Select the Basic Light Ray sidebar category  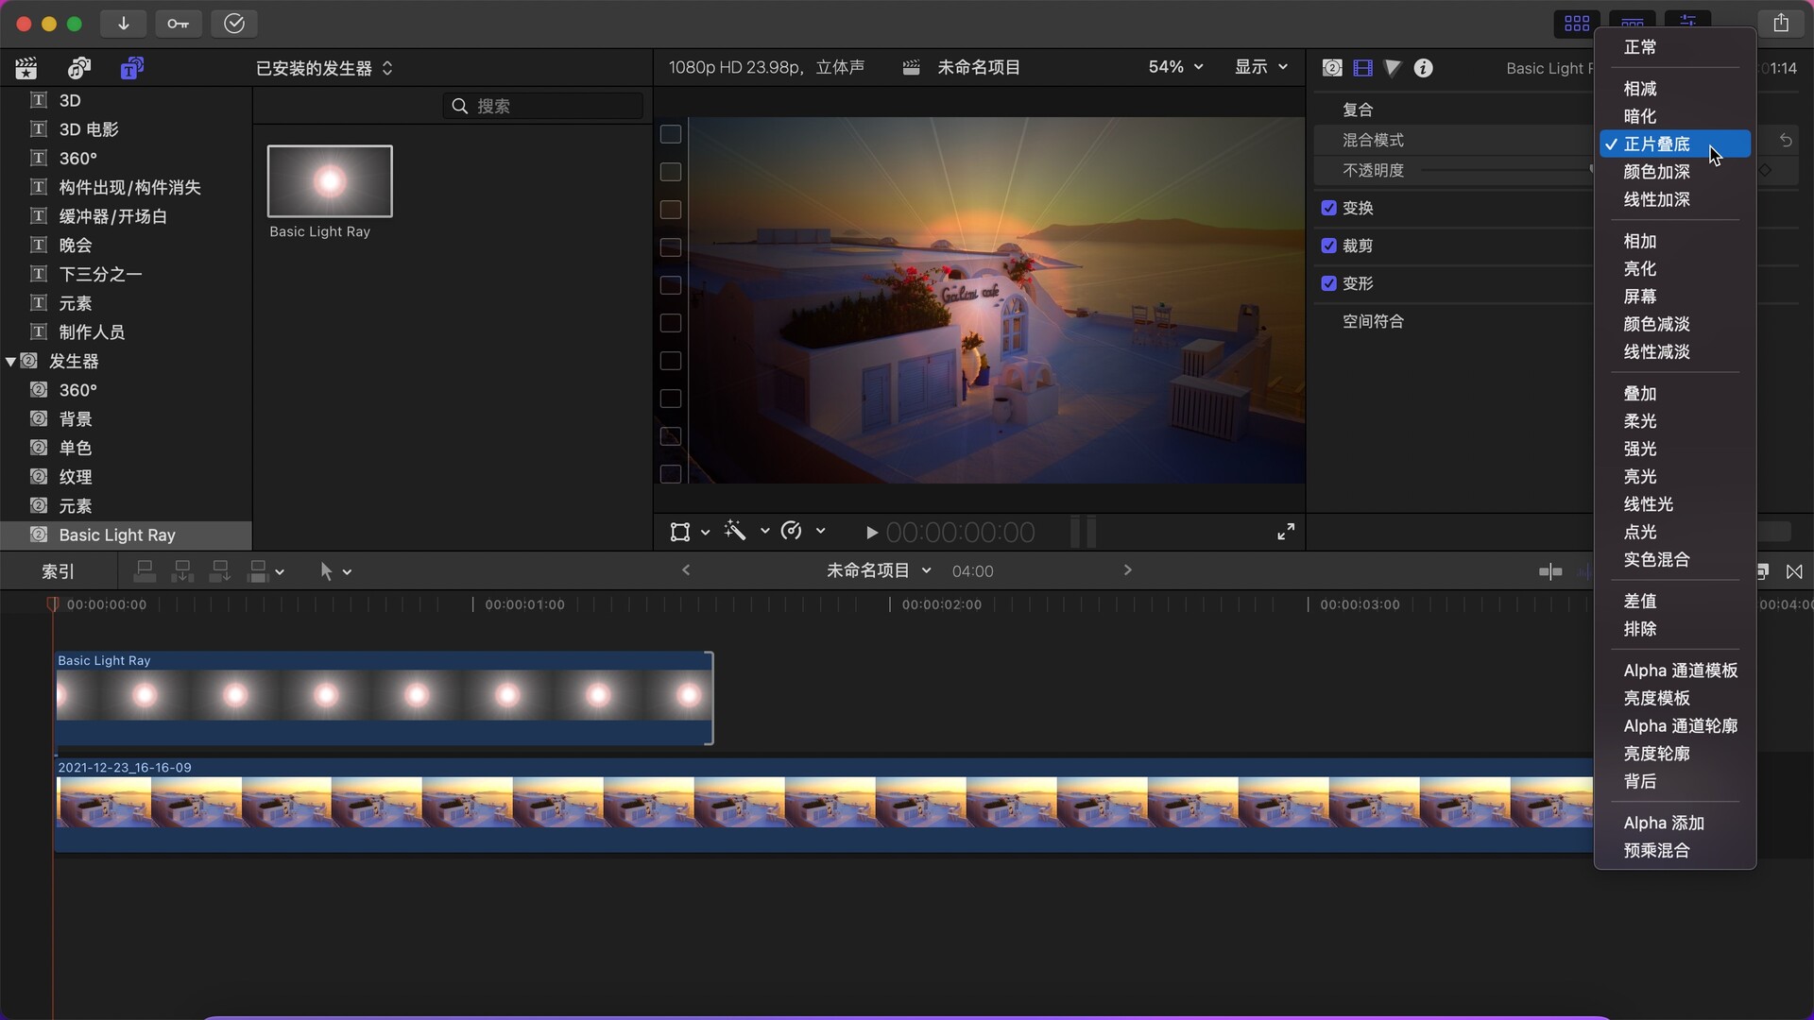point(126,535)
